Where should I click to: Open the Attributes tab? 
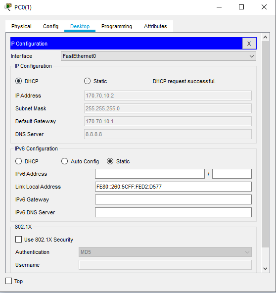(155, 26)
